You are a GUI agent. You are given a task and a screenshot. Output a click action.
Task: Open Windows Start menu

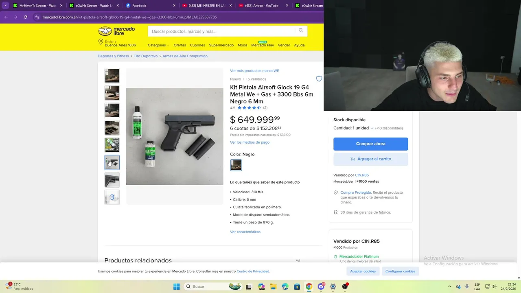click(176, 286)
